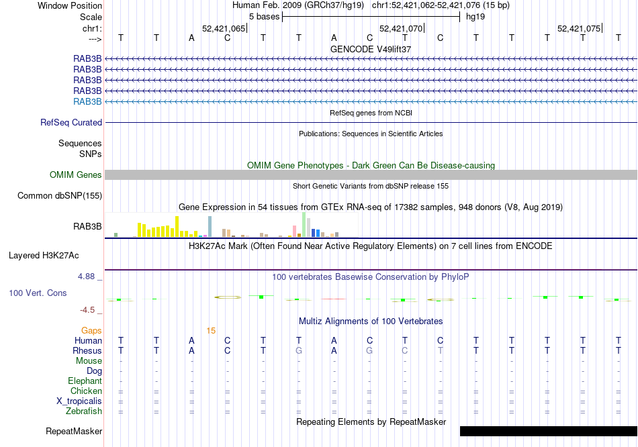
Task: Click the RAB3B label beside GTEx expression bars
Action: coord(87,227)
